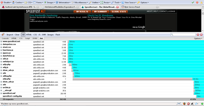Open the Outline dropdown menu
This screenshot has width=204, height=106.
click(x=94, y=2)
